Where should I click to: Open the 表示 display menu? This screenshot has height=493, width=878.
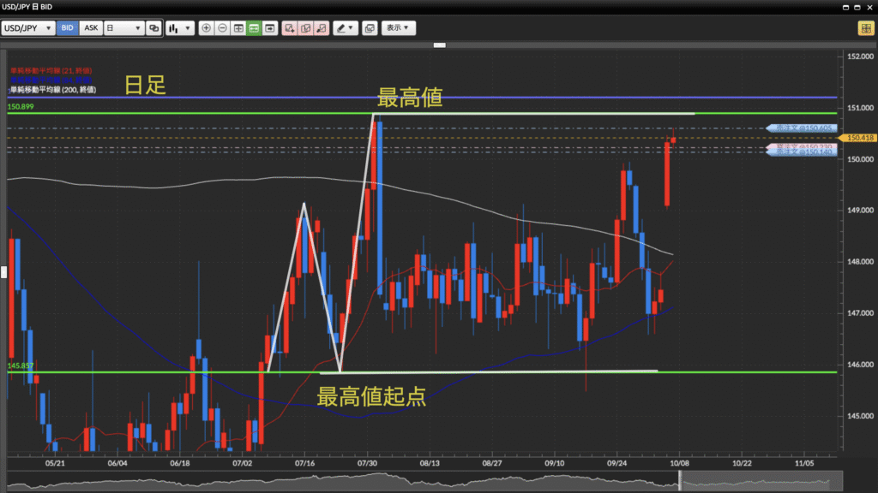[x=399, y=28]
